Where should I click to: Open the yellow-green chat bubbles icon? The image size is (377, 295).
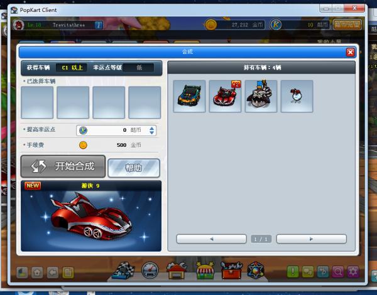coord(308,272)
